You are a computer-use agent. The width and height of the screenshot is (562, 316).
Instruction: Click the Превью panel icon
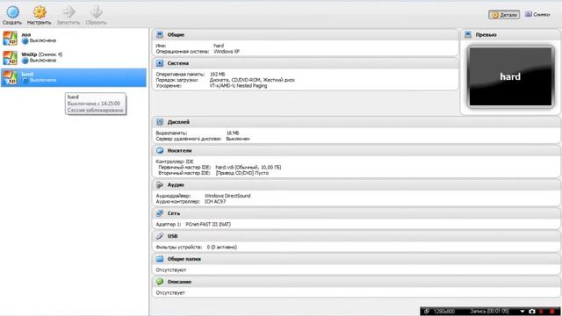(x=468, y=35)
